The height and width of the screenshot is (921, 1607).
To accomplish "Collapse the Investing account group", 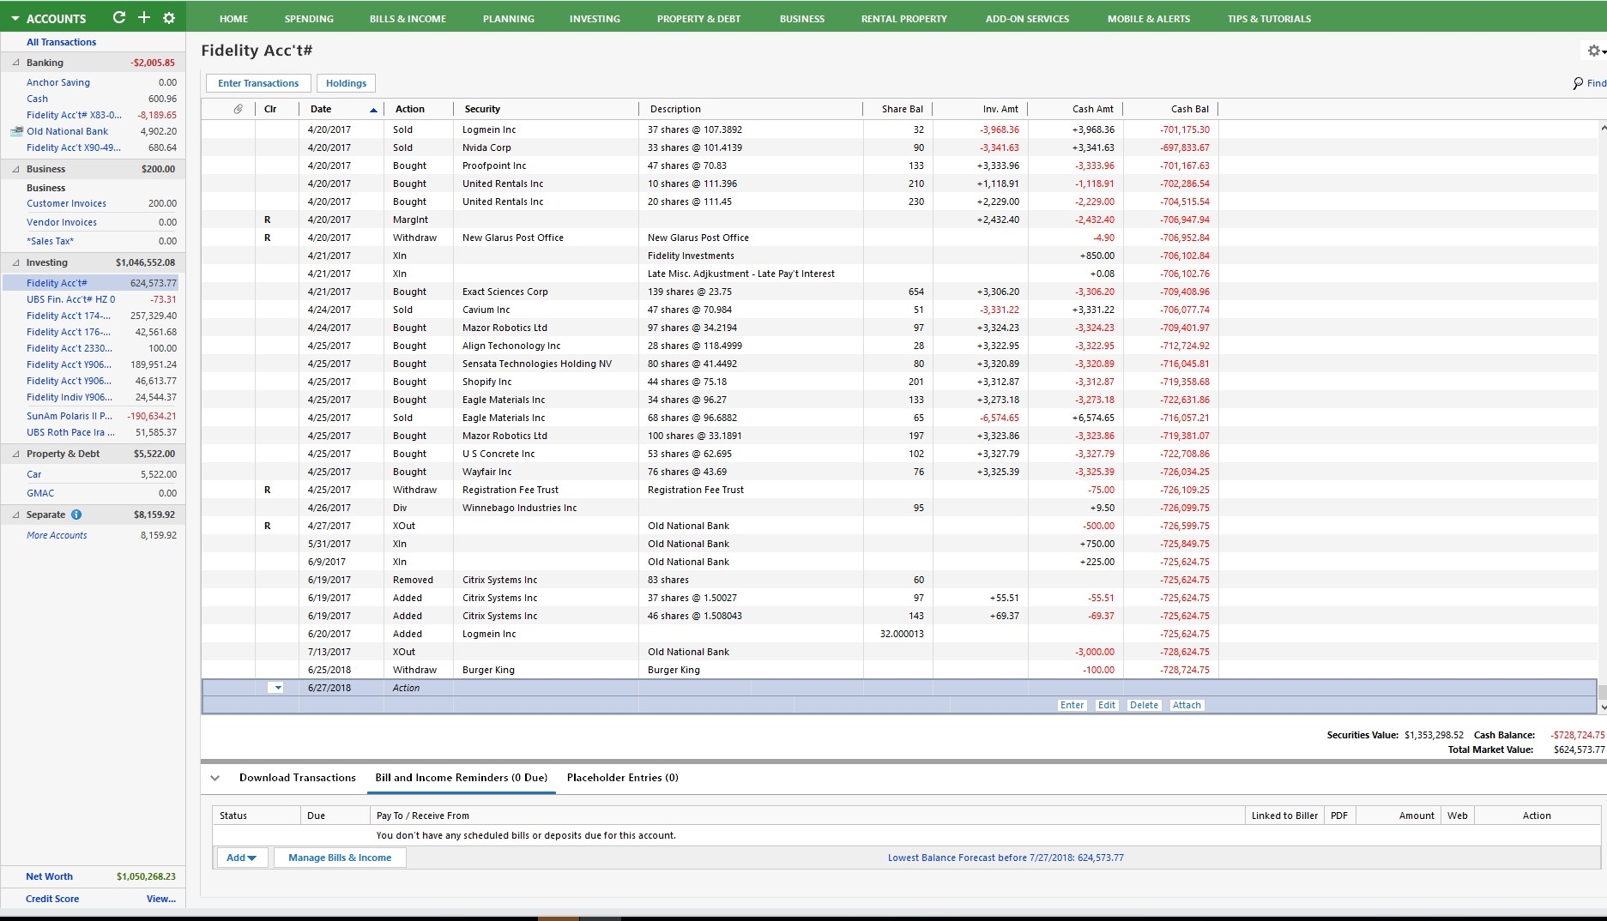I will coord(15,262).
